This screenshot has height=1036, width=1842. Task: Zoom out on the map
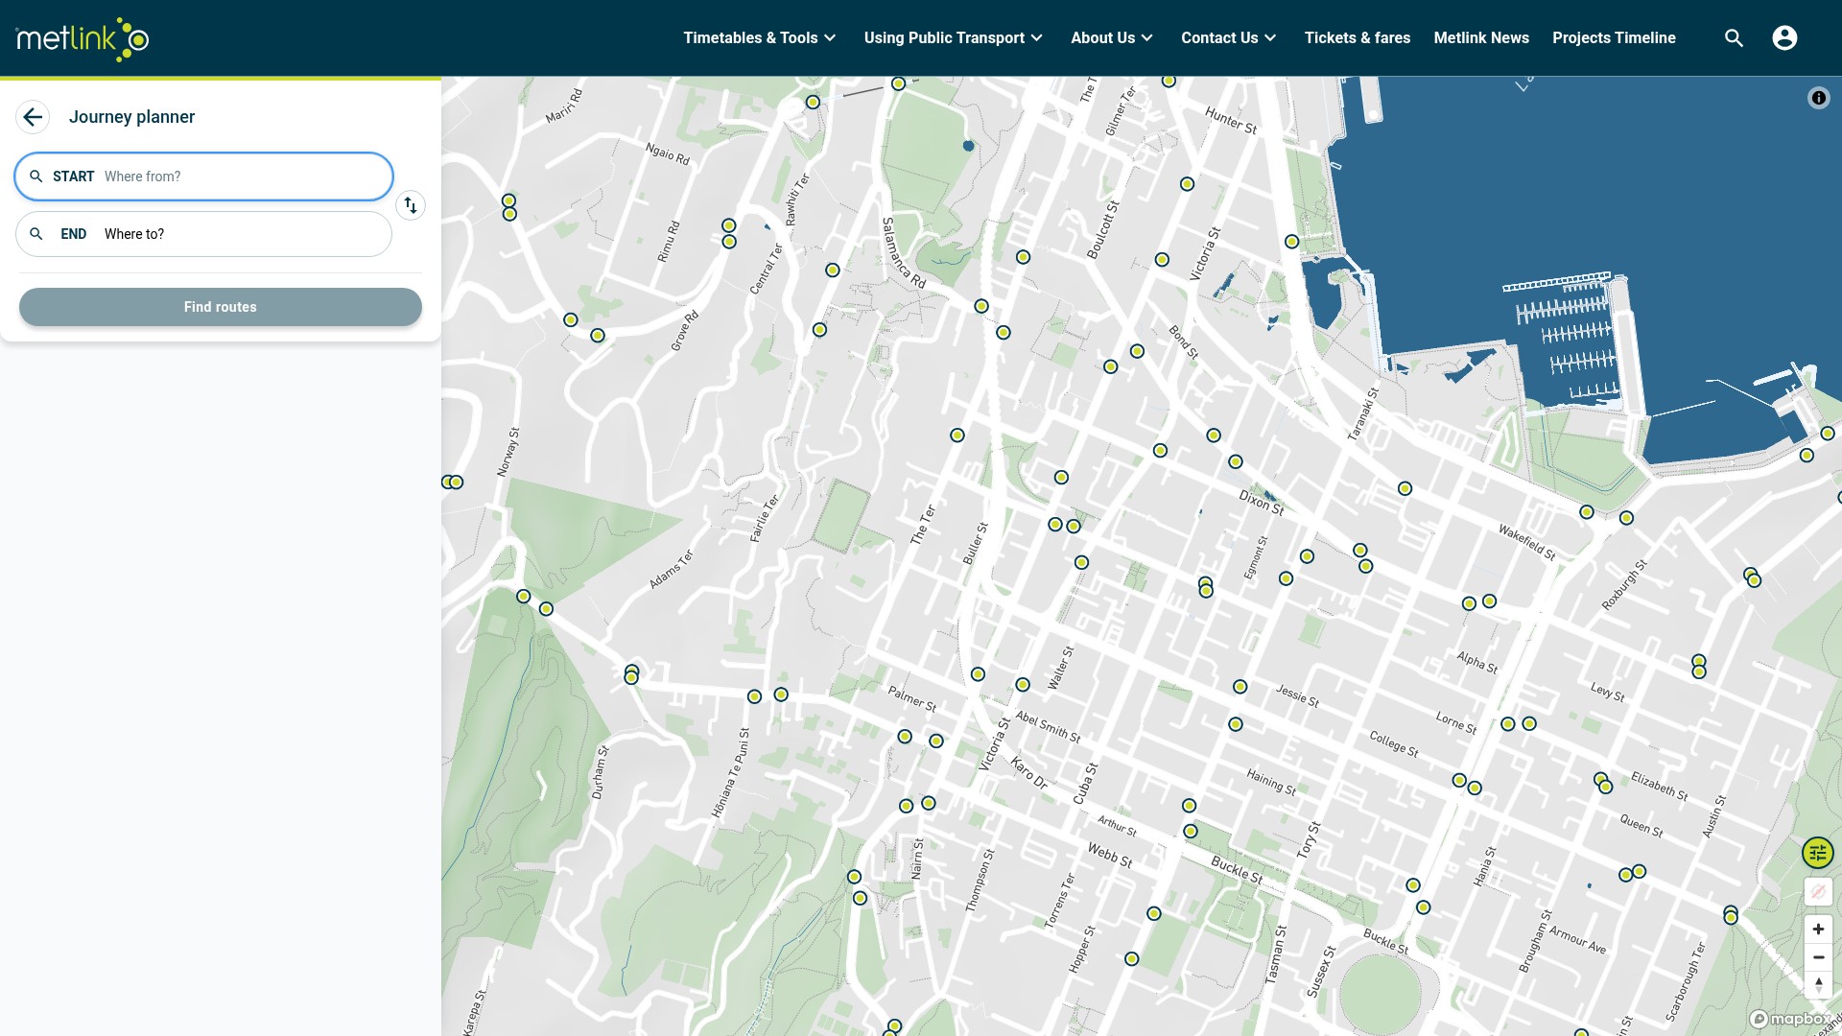coord(1818,957)
